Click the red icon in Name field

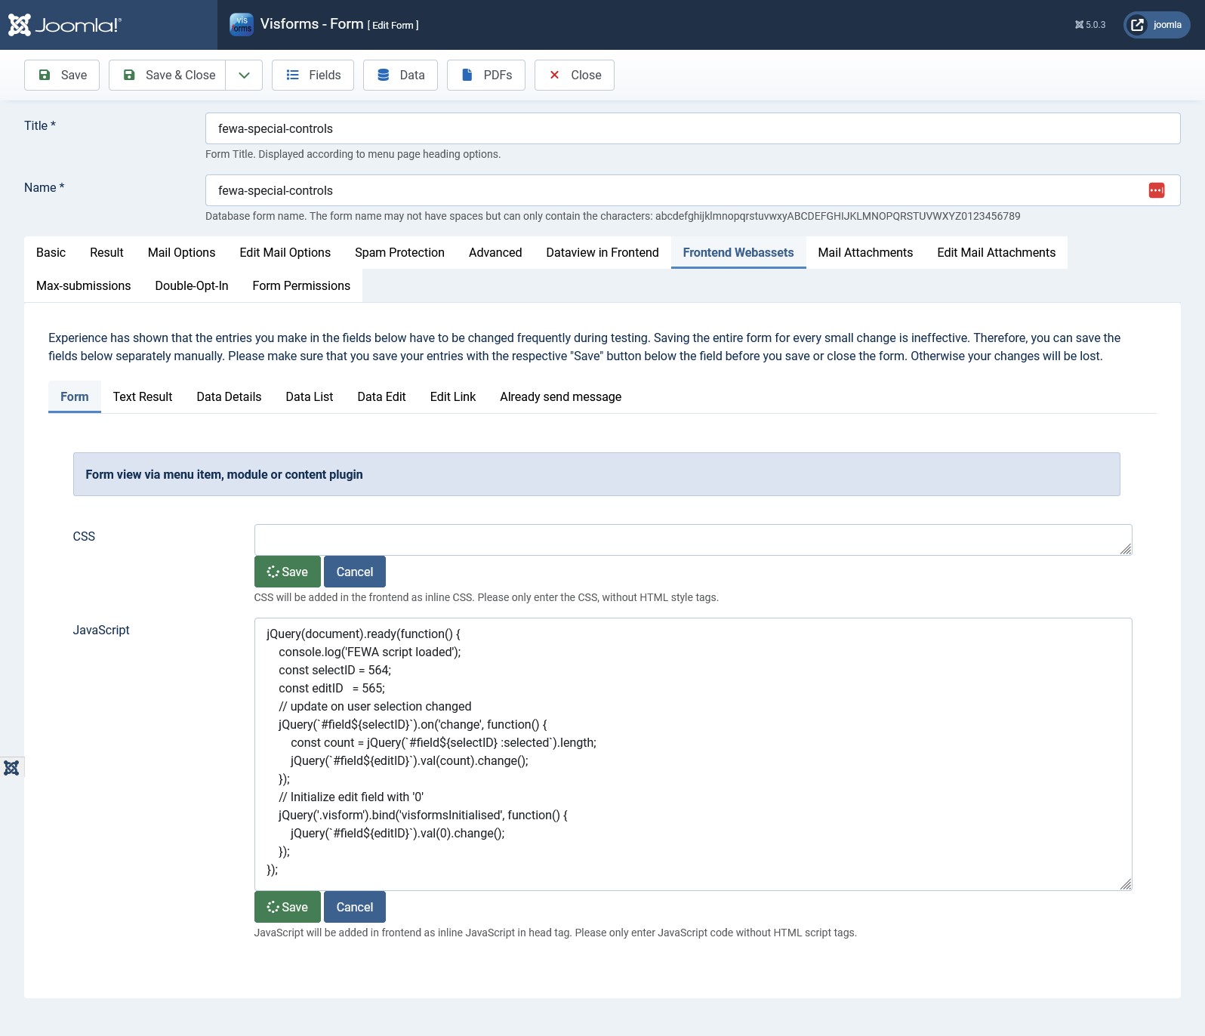(1156, 190)
